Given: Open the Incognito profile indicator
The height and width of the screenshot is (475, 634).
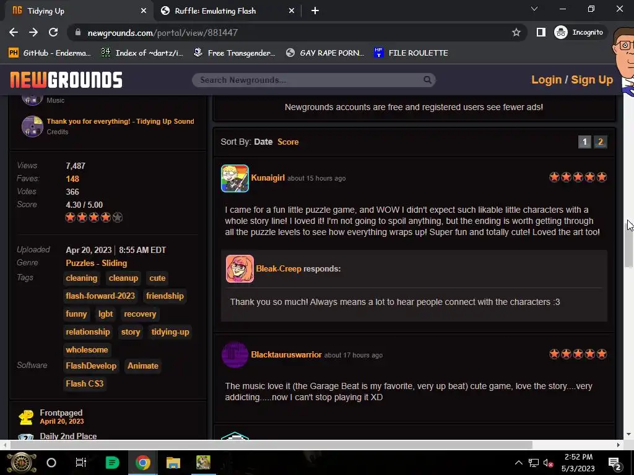Looking at the screenshot, I should click(x=579, y=32).
